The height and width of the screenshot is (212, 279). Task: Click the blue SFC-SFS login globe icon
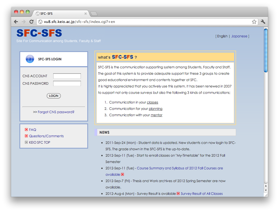click(x=30, y=59)
